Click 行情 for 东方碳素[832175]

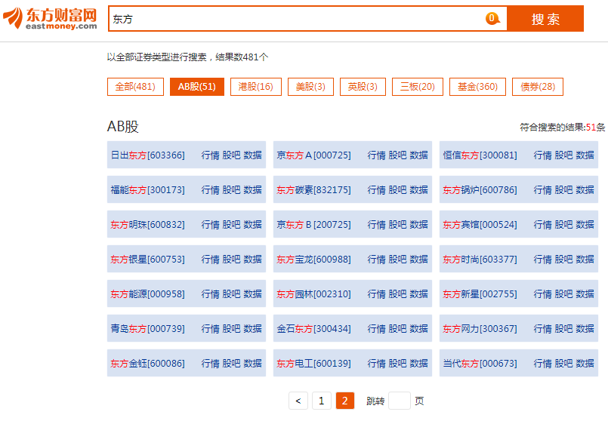click(x=377, y=190)
